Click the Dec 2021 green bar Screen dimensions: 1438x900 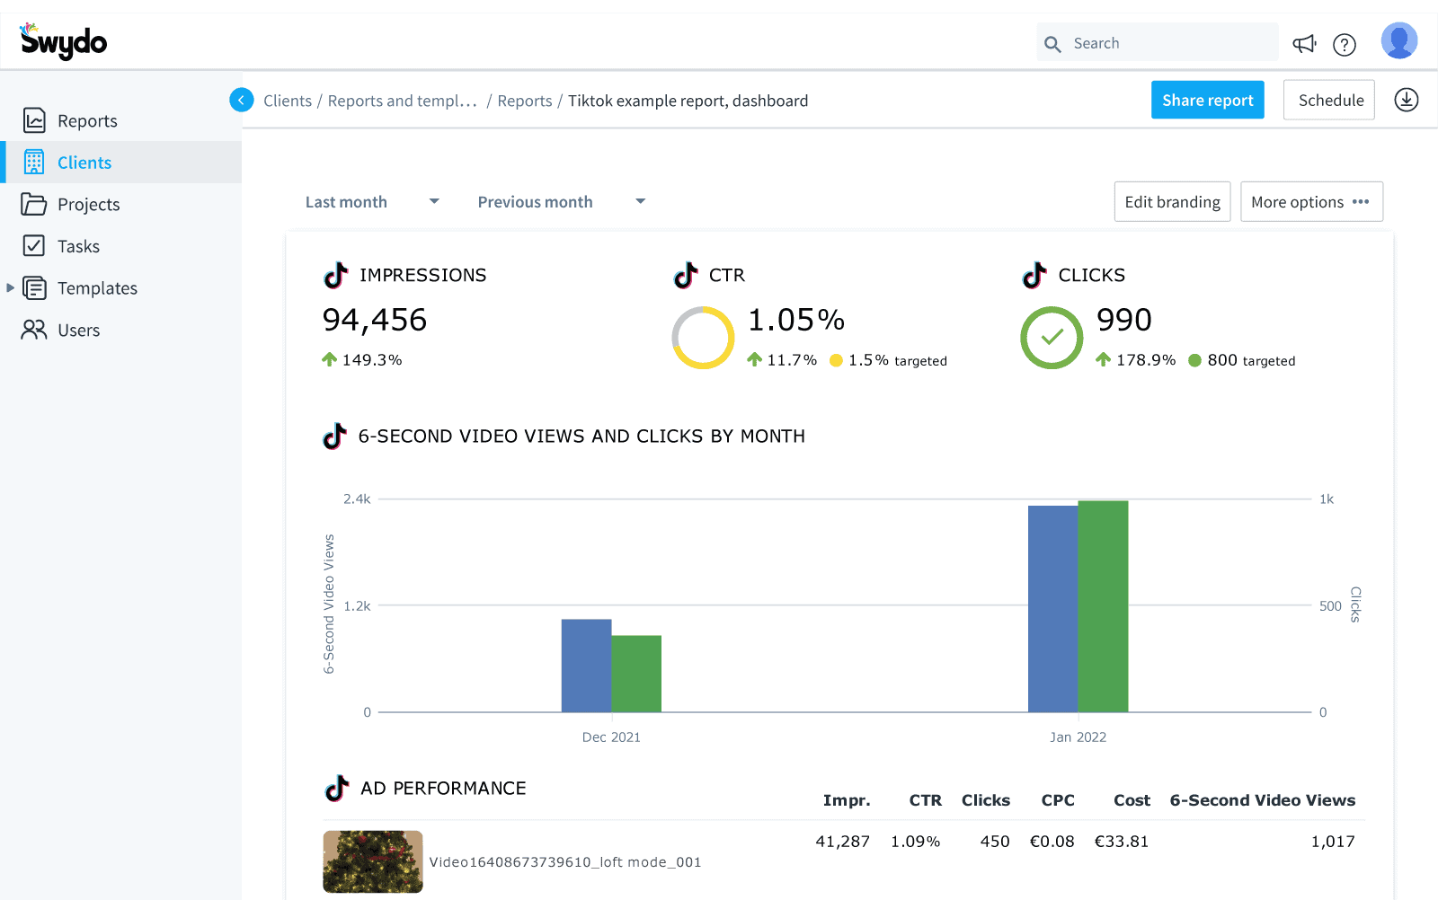pos(636,674)
